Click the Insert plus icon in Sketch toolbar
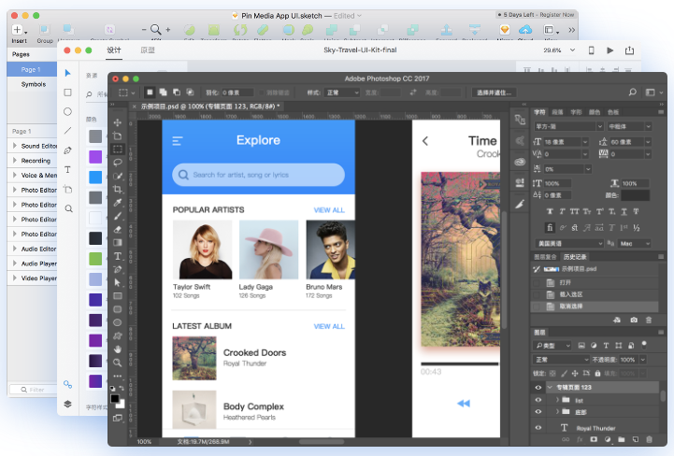 tap(17, 29)
